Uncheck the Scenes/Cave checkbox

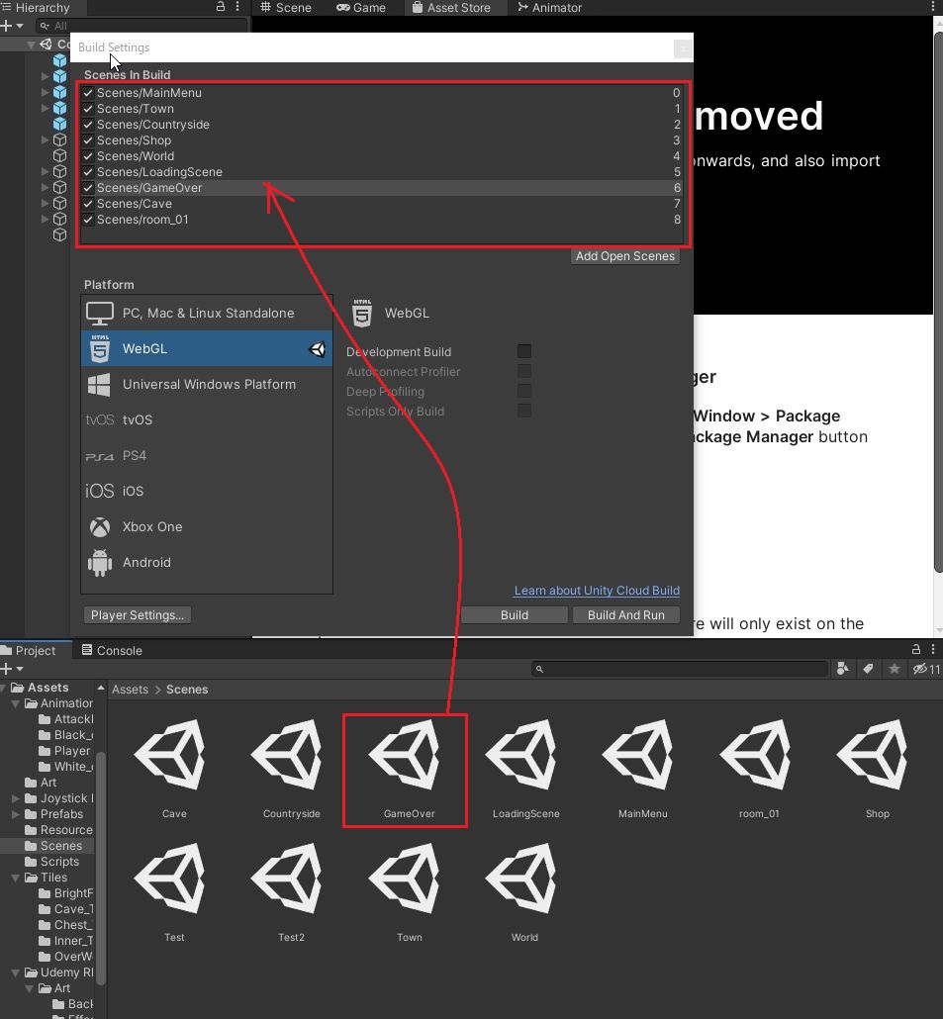[88, 204]
